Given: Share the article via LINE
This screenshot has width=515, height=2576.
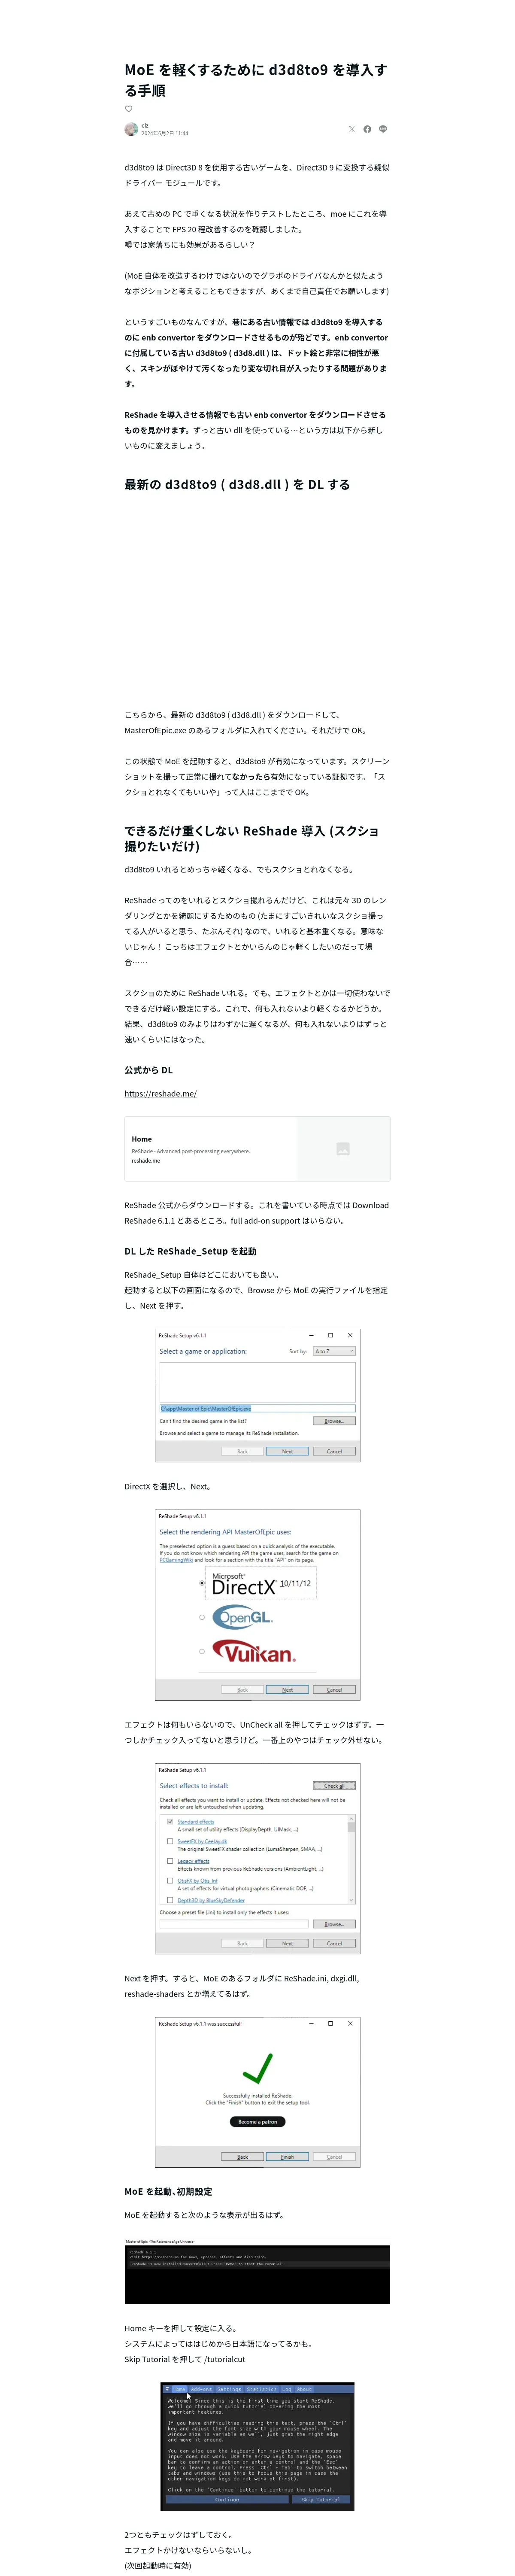Looking at the screenshot, I should pyautogui.click(x=383, y=129).
